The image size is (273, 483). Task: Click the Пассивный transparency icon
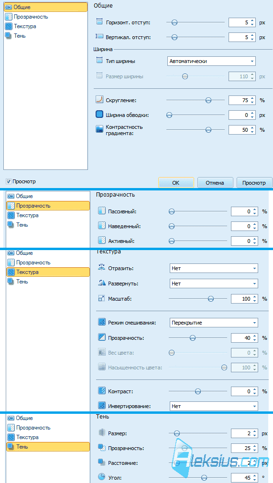101,211
